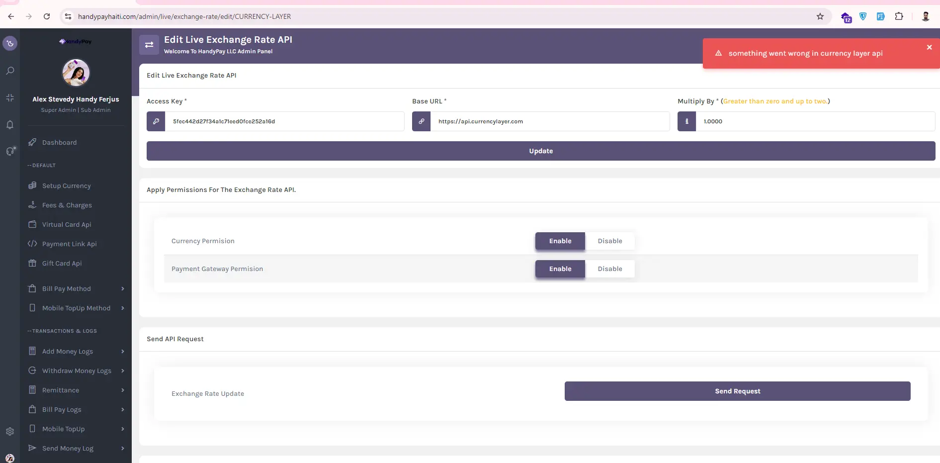940x463 pixels.
Task: Click the dark mode moon icon
Action: click(x=10, y=44)
